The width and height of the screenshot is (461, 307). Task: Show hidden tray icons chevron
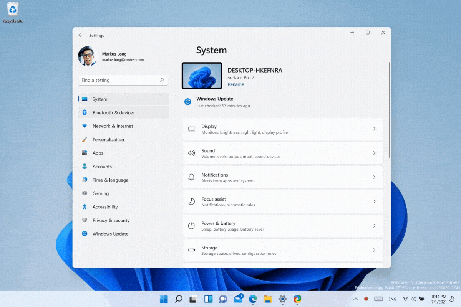coord(355,299)
